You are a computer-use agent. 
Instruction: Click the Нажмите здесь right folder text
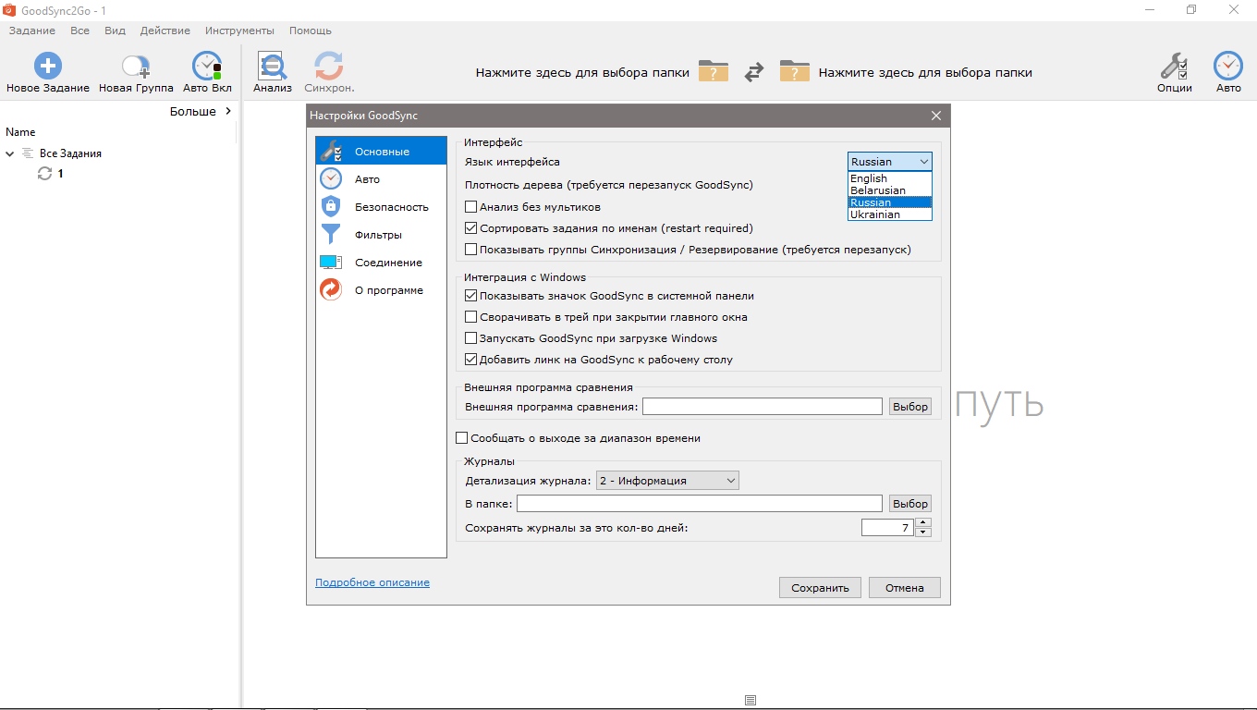click(x=925, y=72)
